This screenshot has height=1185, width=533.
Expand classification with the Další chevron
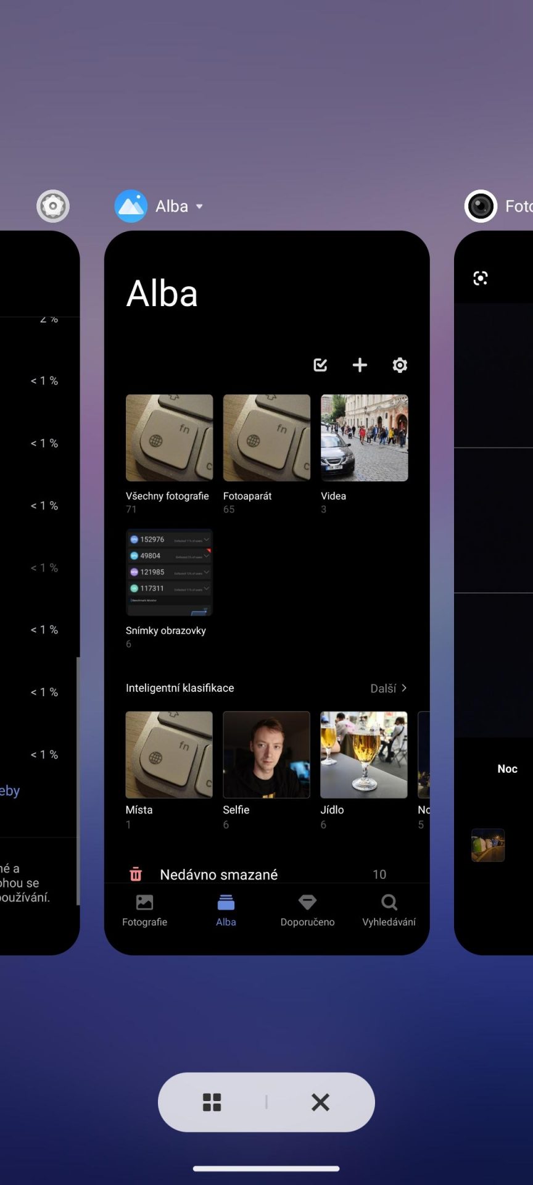[x=404, y=688]
